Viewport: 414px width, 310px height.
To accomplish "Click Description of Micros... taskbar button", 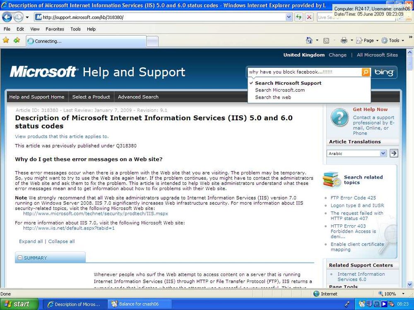I will point(75,304).
